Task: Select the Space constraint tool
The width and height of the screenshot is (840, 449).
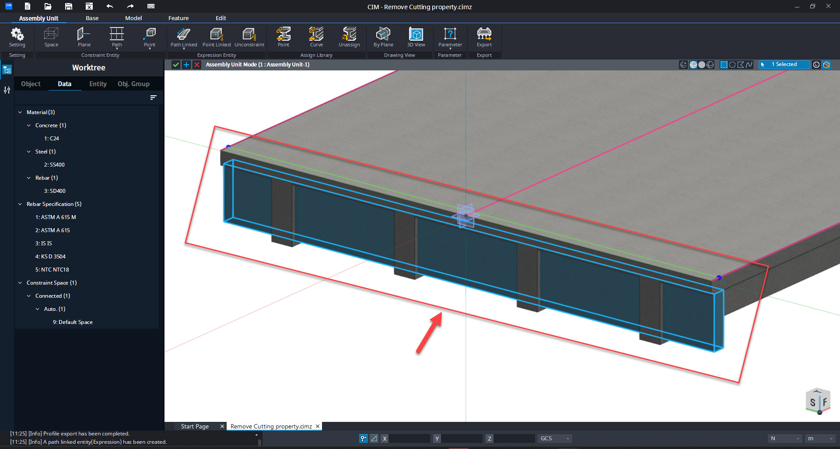Action: point(51,37)
